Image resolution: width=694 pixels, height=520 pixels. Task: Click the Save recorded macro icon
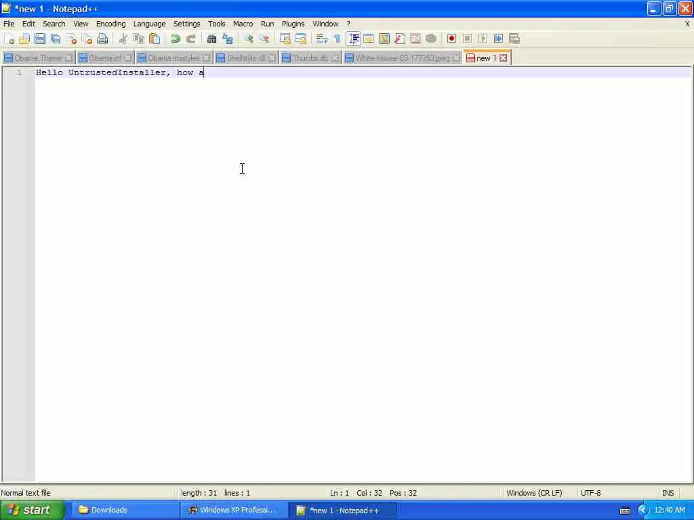pyautogui.click(x=514, y=39)
